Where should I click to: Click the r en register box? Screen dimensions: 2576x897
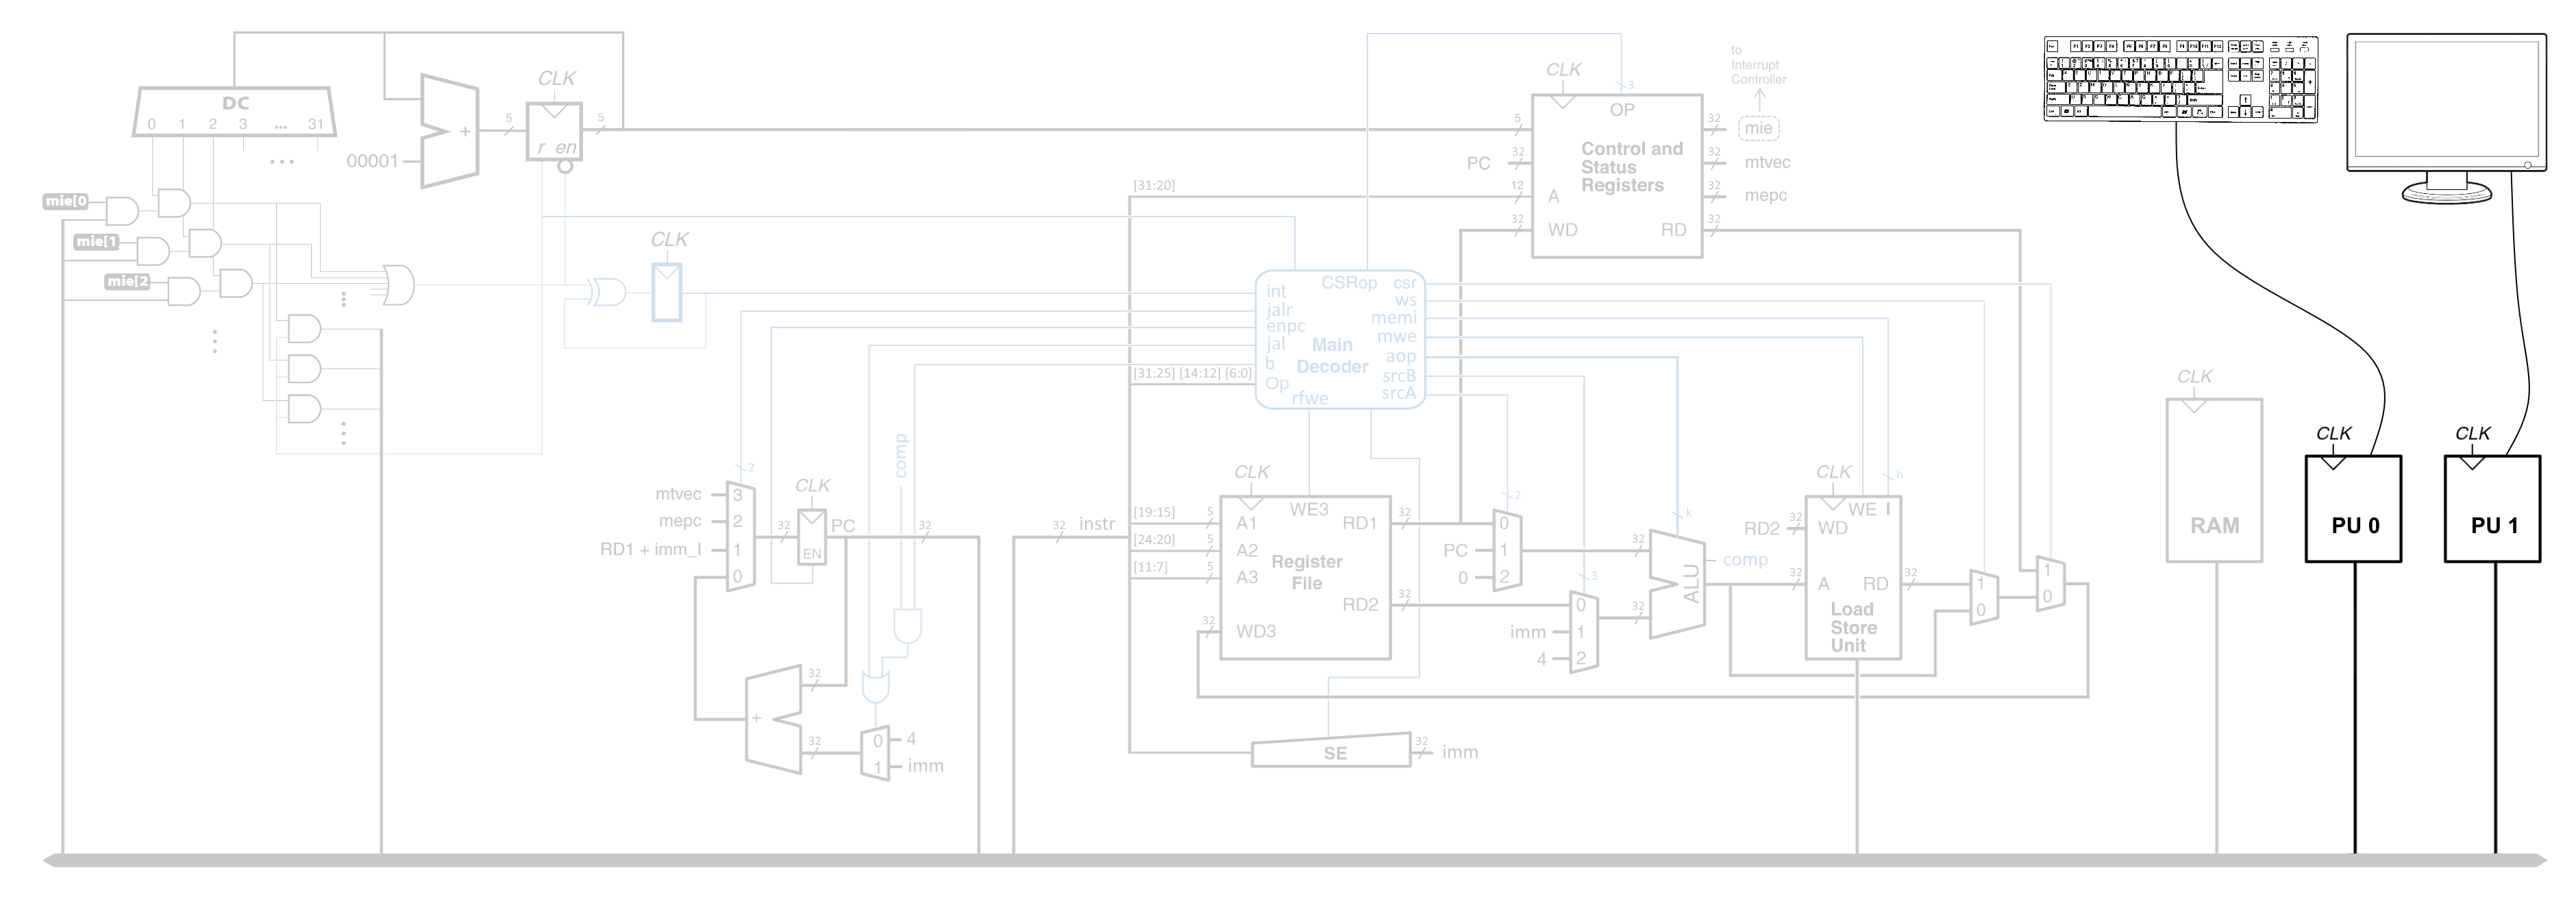pos(554,131)
